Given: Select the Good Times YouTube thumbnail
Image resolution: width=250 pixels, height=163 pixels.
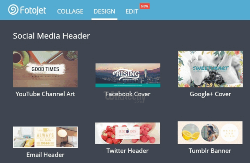Looking at the screenshot, I should (45, 69).
